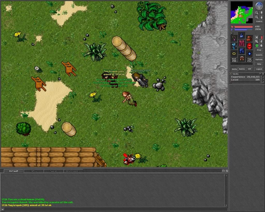Open the channel list icon in chat
Image resolution: width=265 pixels, height=212 pixels.
223,171
